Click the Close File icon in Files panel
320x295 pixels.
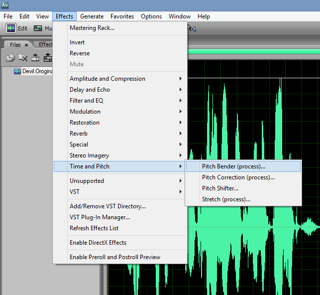click(x=23, y=58)
